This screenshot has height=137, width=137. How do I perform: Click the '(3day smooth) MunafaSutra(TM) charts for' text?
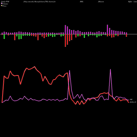pyautogui.click(x=39, y=2)
